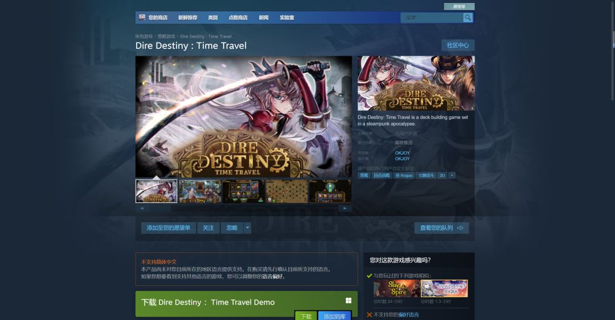Click the 卡牌战斗 tag
The image size is (615, 320).
coord(426,176)
